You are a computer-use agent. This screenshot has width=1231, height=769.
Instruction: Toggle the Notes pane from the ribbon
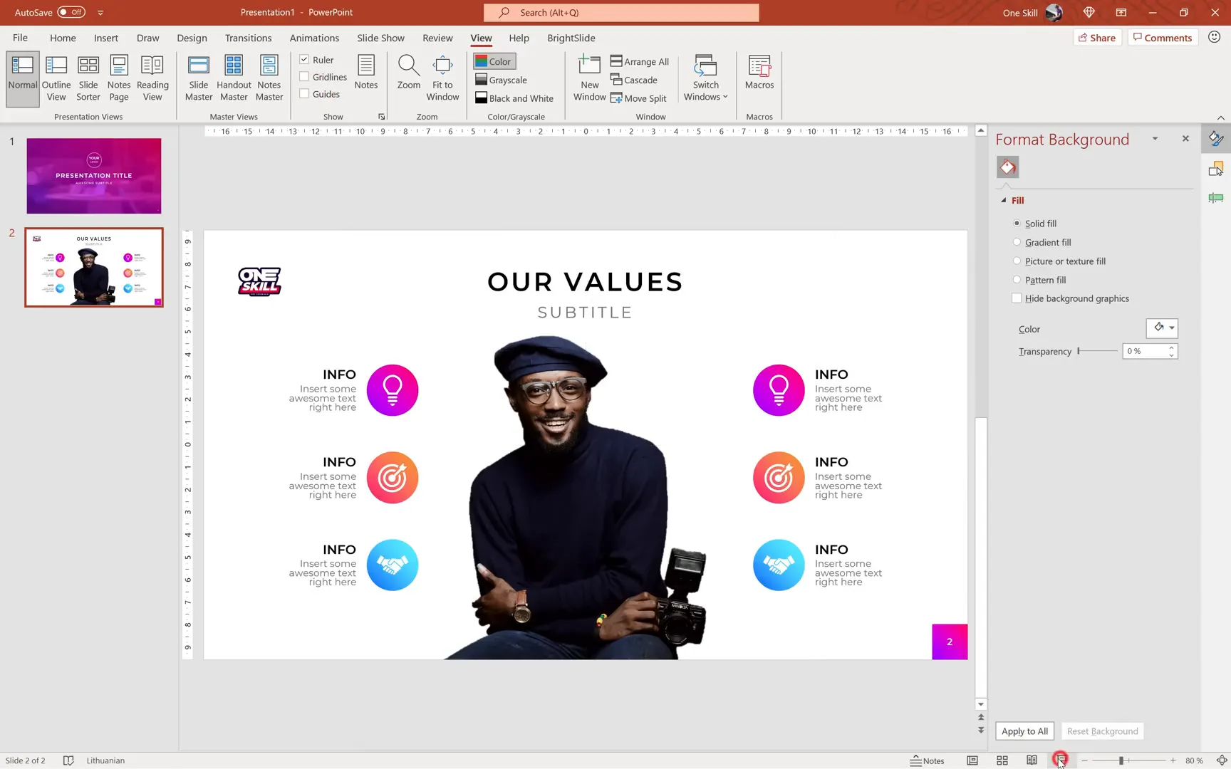coord(366,73)
